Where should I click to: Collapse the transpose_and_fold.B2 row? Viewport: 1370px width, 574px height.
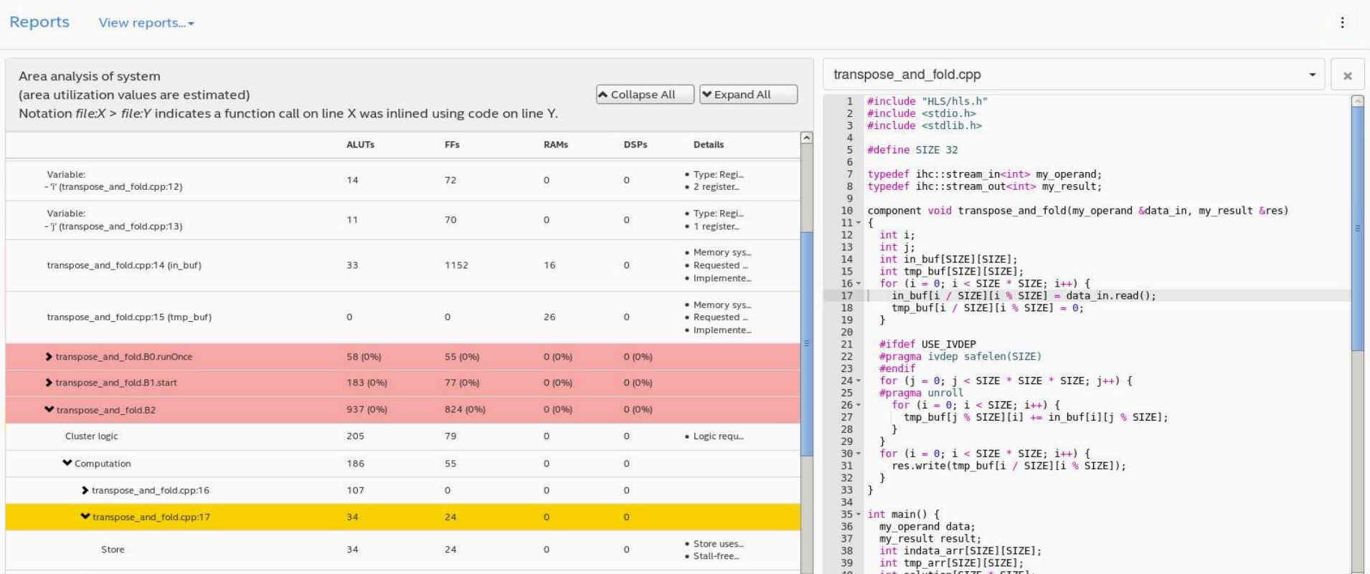pos(49,410)
